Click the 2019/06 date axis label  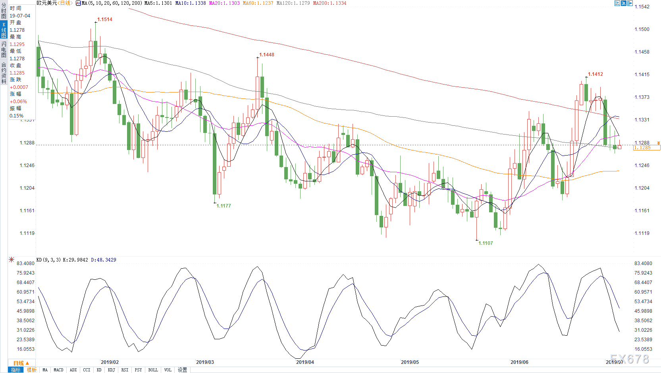click(x=519, y=362)
